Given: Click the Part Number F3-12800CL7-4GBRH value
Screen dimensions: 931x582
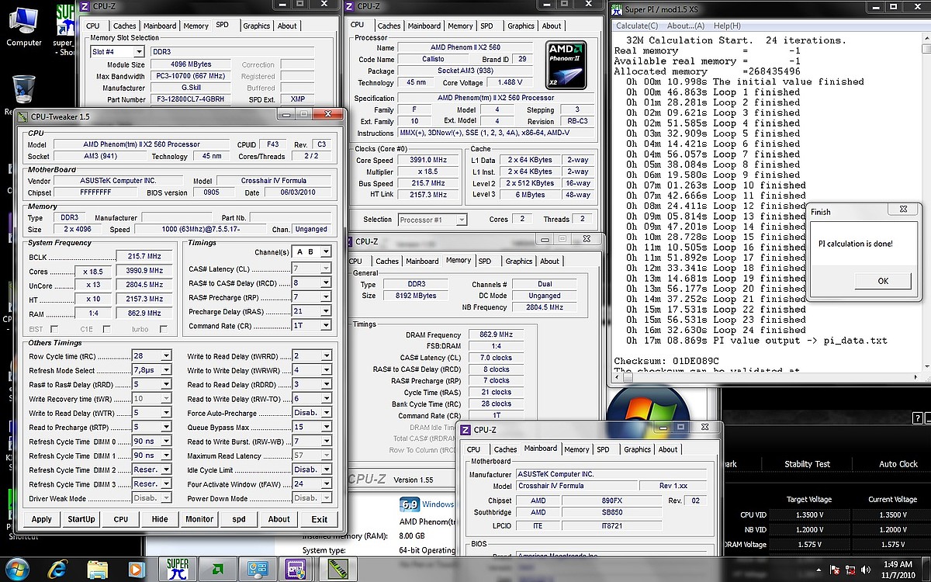Looking at the screenshot, I should tap(189, 99).
